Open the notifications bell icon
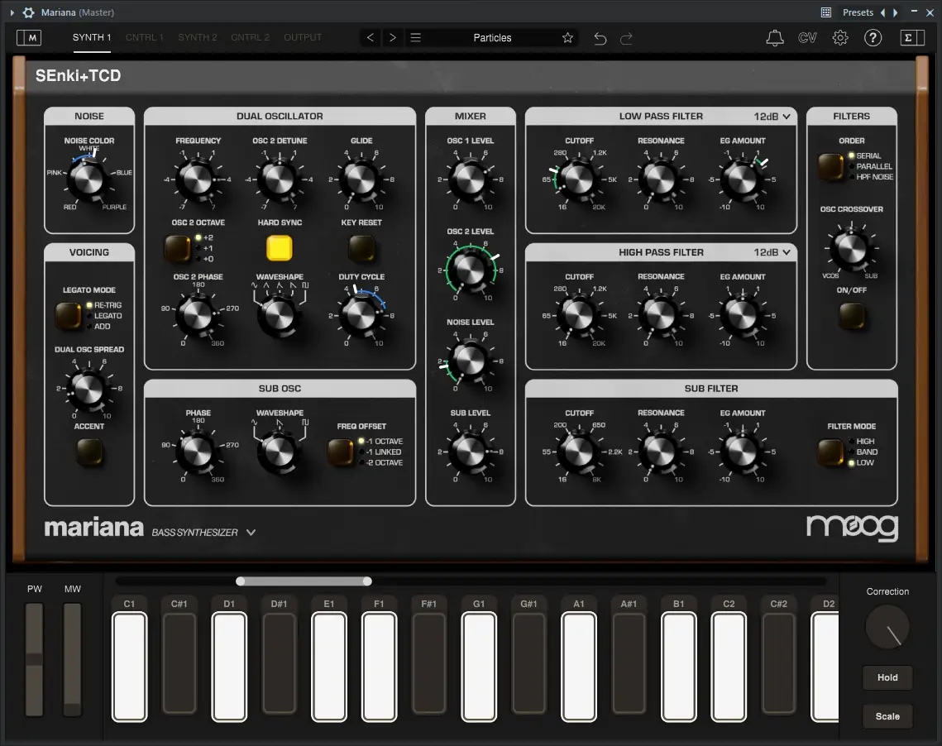The height and width of the screenshot is (746, 942). (775, 37)
